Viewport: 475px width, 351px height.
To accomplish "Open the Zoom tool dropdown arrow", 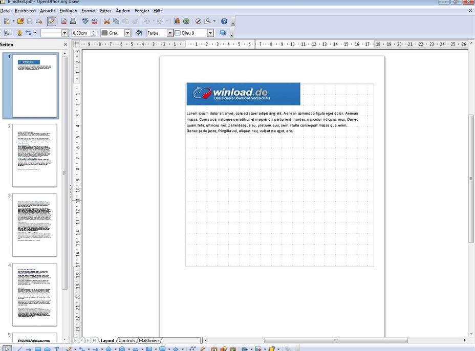I will pos(214,21).
